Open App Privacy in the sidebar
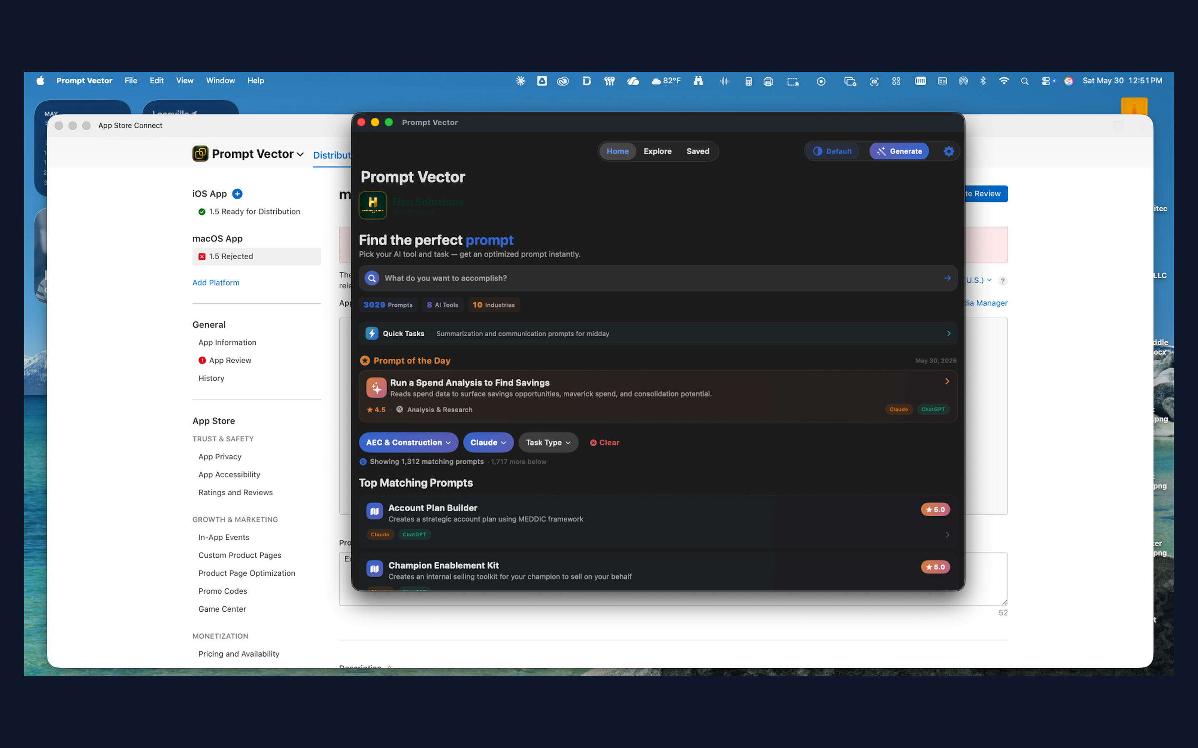The width and height of the screenshot is (1198, 748). tap(220, 457)
